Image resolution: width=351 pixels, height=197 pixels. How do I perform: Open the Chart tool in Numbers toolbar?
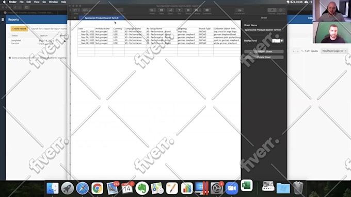click(170, 10)
